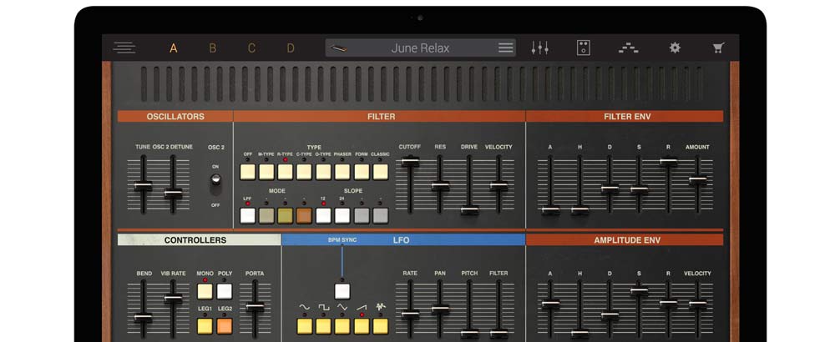Adjust the LFO RATE slider

click(x=410, y=314)
